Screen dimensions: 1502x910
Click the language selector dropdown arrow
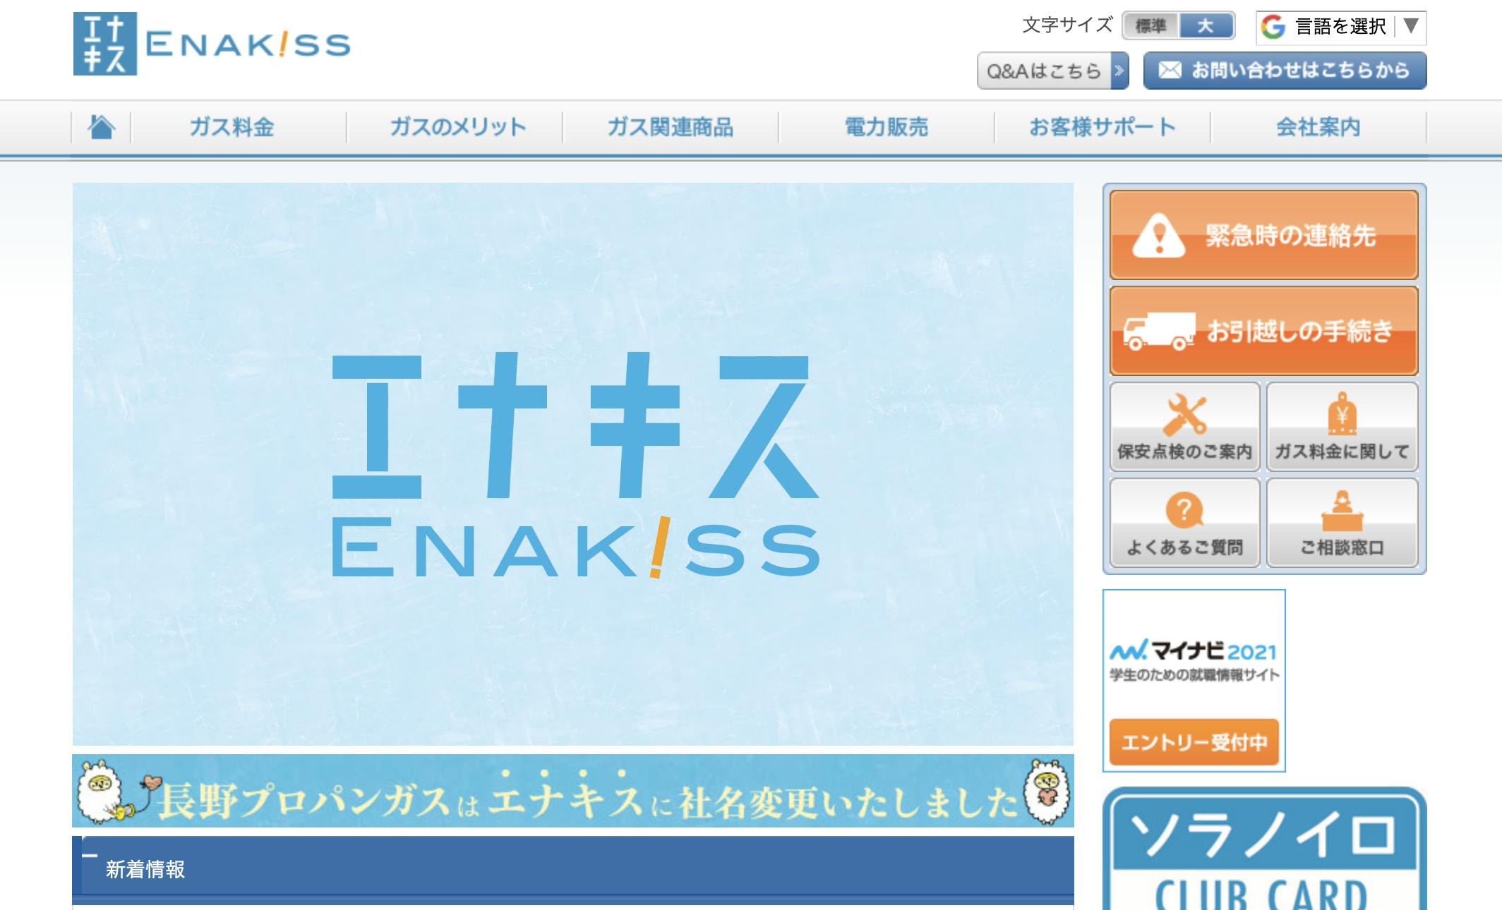(1411, 26)
